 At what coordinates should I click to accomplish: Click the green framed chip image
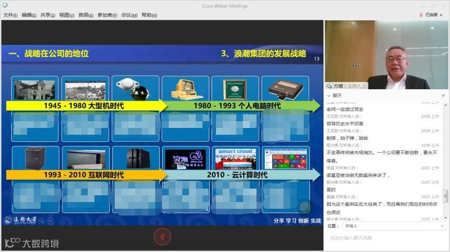tap(235, 90)
